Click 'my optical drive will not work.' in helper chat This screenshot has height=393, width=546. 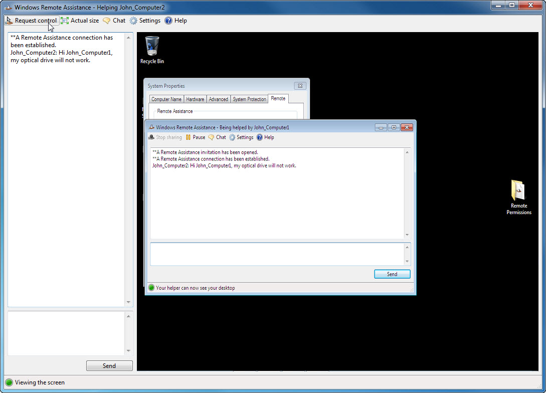51,60
